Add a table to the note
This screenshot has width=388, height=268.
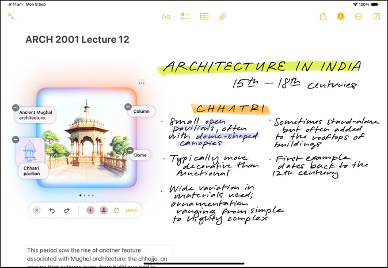click(x=204, y=17)
